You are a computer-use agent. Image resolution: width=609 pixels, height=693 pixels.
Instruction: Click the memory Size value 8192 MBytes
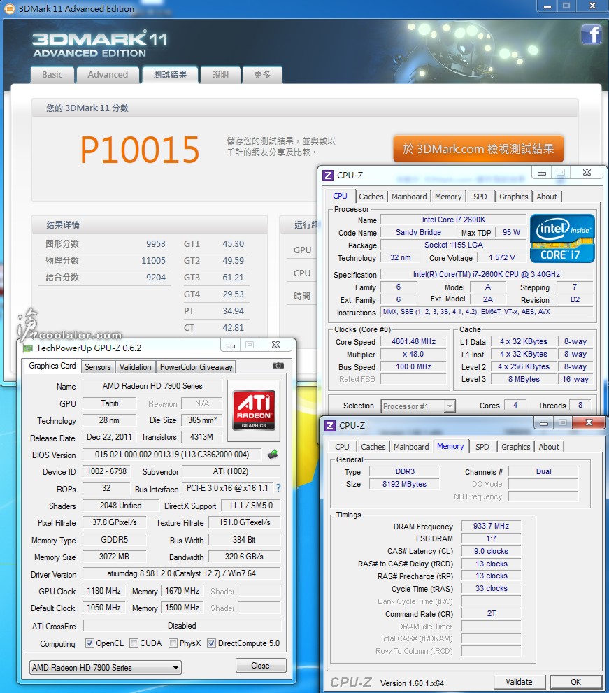(x=404, y=484)
